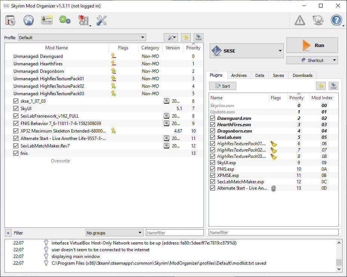Click the HearthFires conflict flag icon

(114, 63)
